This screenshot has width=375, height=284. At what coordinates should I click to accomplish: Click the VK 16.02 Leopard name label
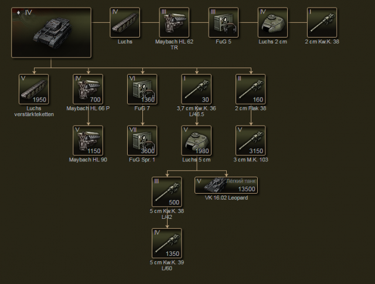coord(226,198)
